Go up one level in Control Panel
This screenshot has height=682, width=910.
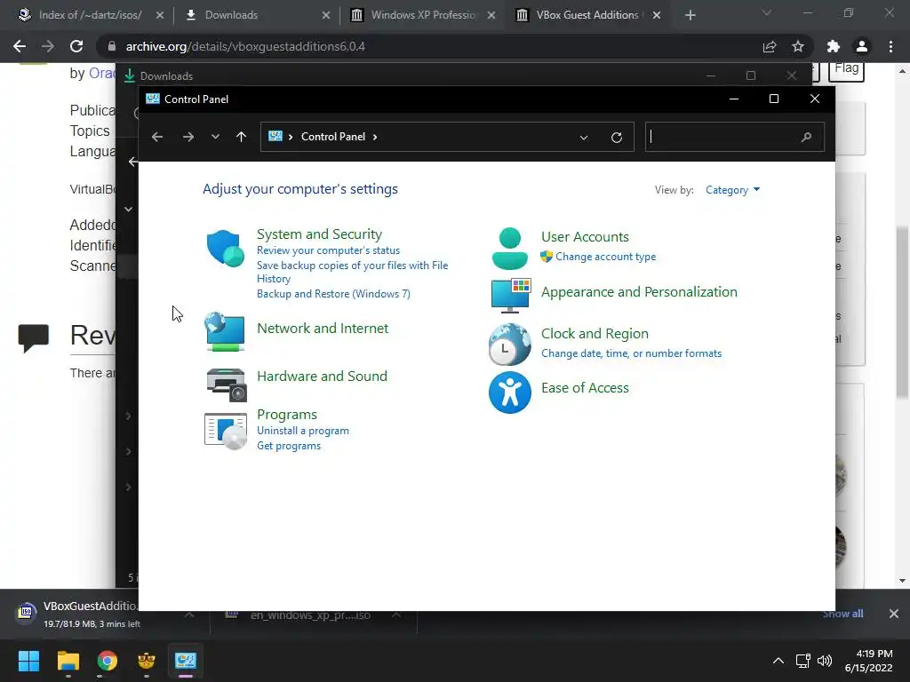coord(242,137)
